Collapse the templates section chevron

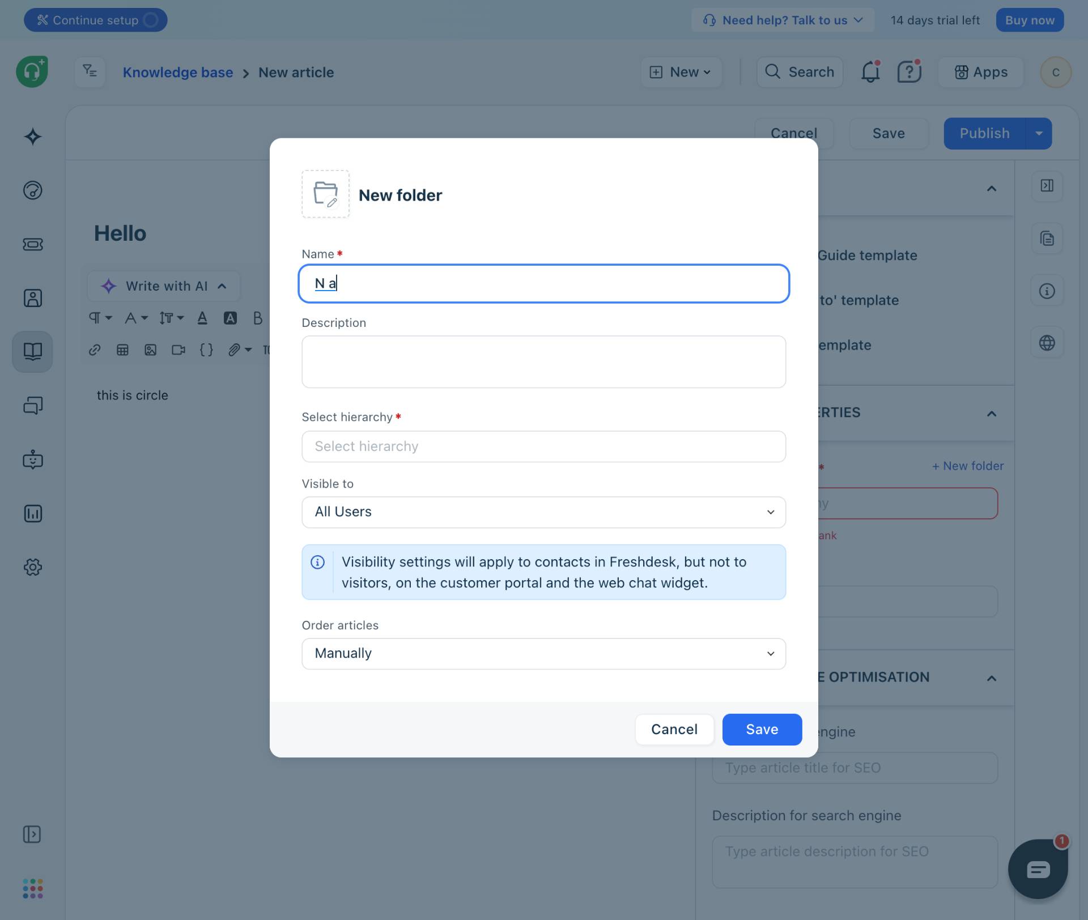pyautogui.click(x=992, y=189)
